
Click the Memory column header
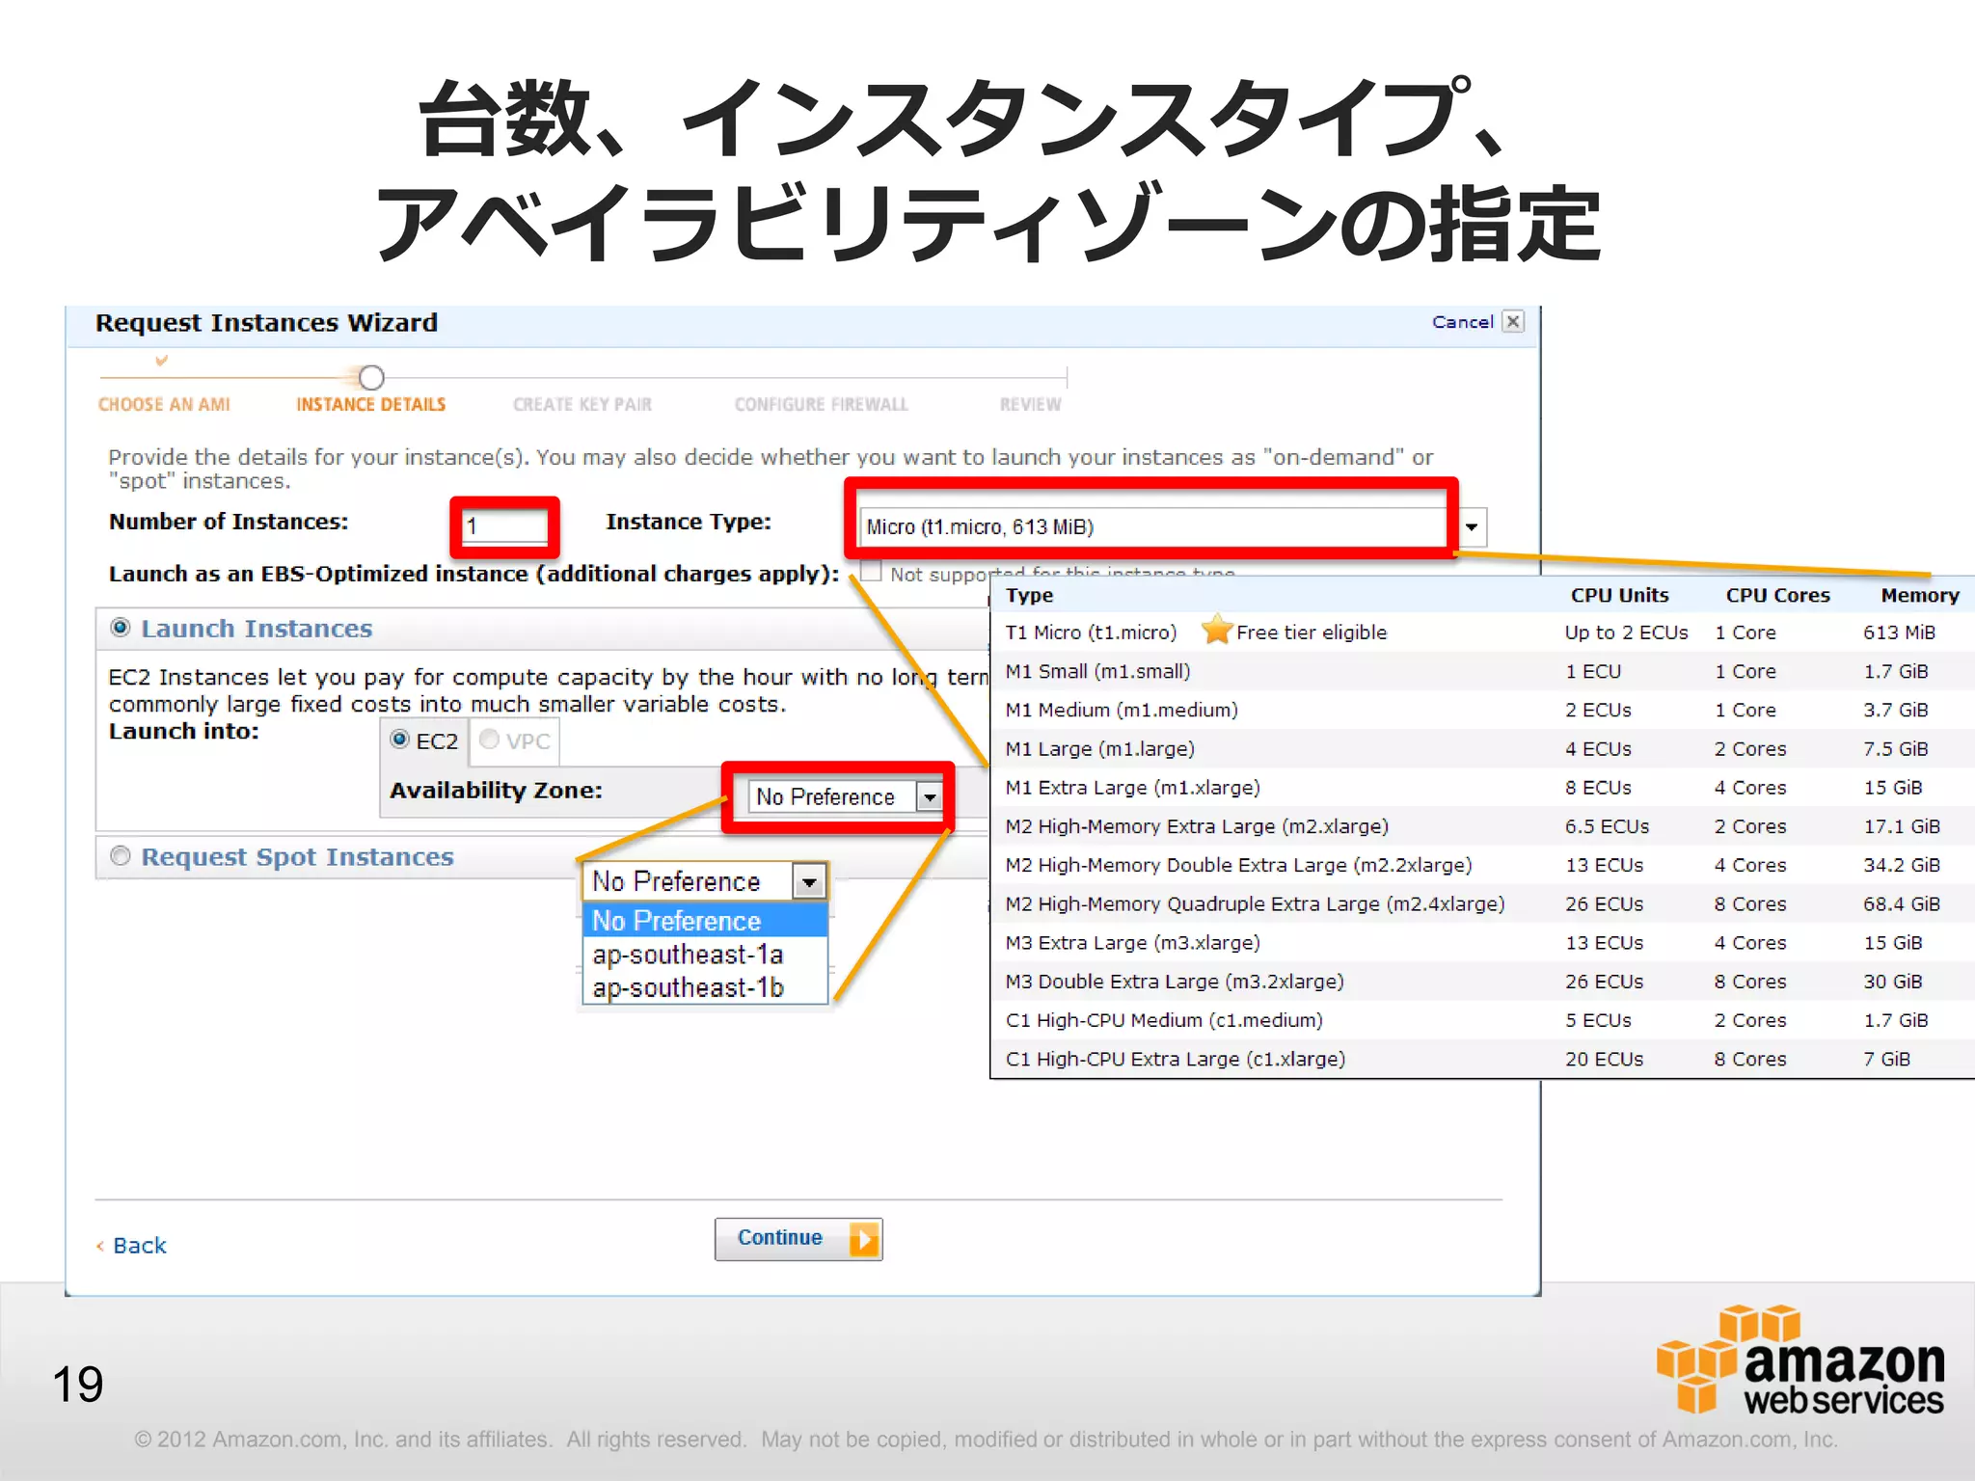point(1919,595)
